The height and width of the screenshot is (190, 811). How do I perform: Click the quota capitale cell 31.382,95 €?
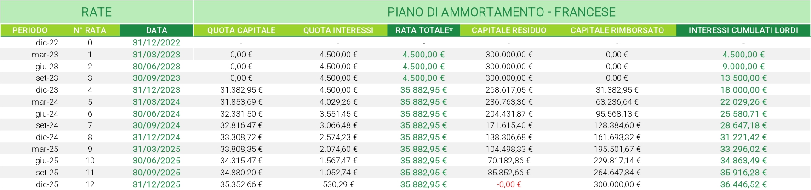pyautogui.click(x=241, y=90)
